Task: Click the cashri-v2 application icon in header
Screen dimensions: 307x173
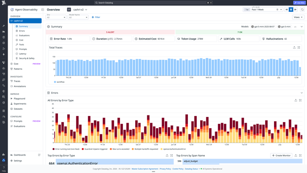Action: click(x=69, y=9)
